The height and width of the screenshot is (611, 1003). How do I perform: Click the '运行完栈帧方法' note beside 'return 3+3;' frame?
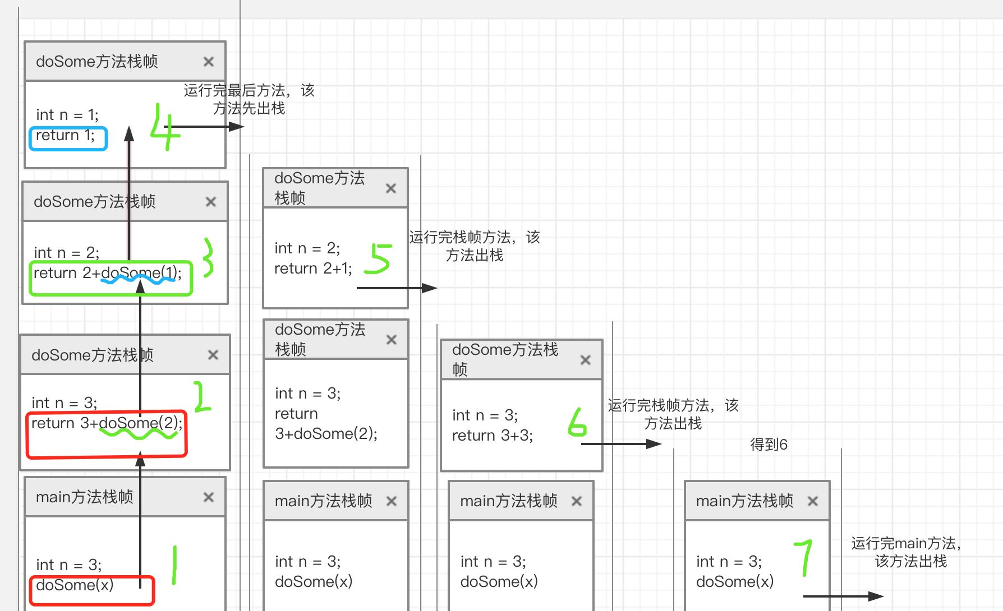tap(673, 414)
